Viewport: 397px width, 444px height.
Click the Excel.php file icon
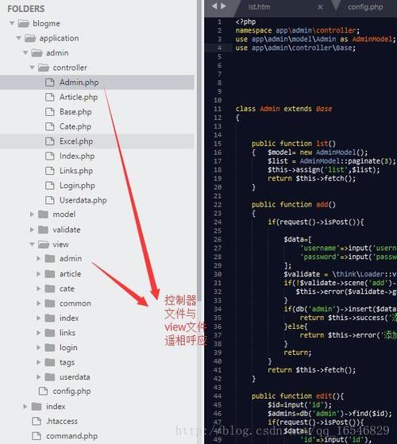pos(50,141)
